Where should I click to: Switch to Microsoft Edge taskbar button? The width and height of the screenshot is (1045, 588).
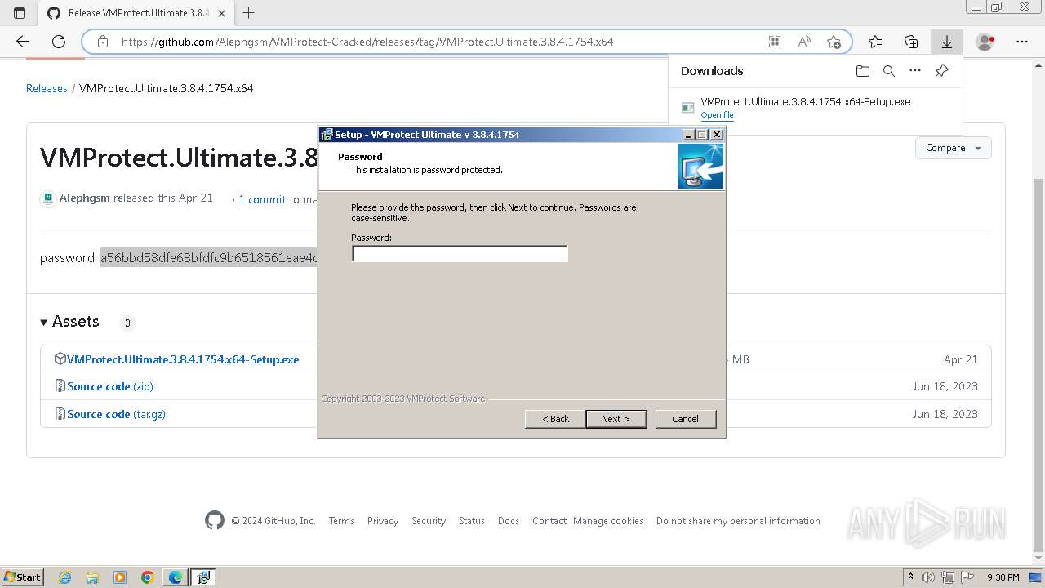click(176, 577)
